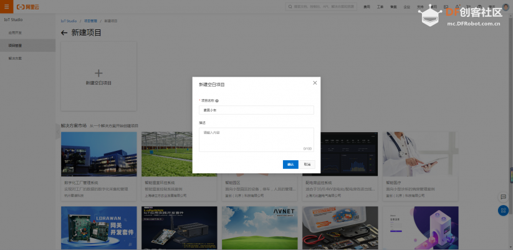
Task: Open the 数字化工厂管理系统 thumbnail
Action: pyautogui.click(x=99, y=154)
